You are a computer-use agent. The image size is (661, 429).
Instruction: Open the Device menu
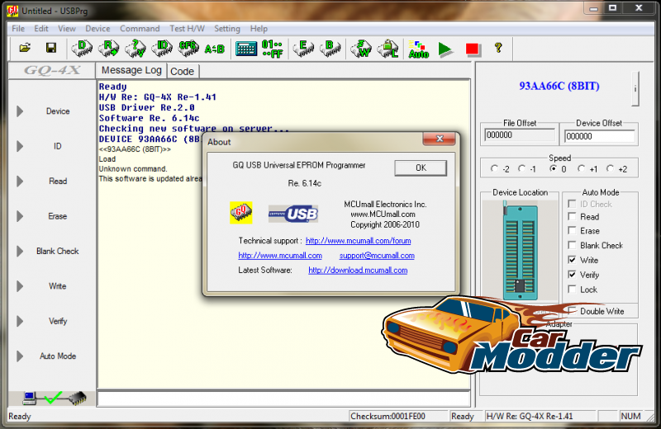(97, 29)
